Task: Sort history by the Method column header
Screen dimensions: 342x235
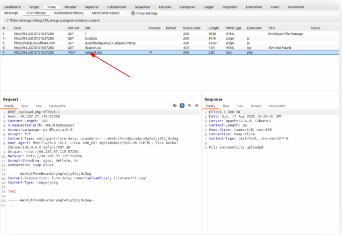Action: point(73,27)
